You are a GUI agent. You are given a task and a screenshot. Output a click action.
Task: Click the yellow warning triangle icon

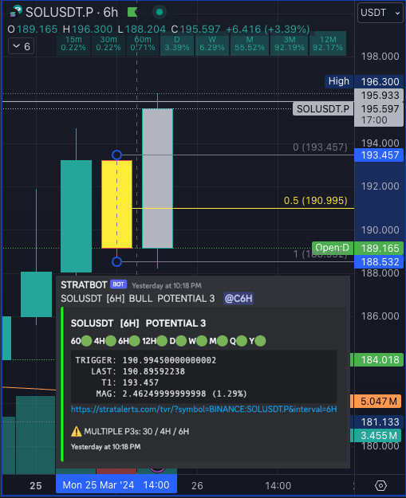(x=77, y=431)
